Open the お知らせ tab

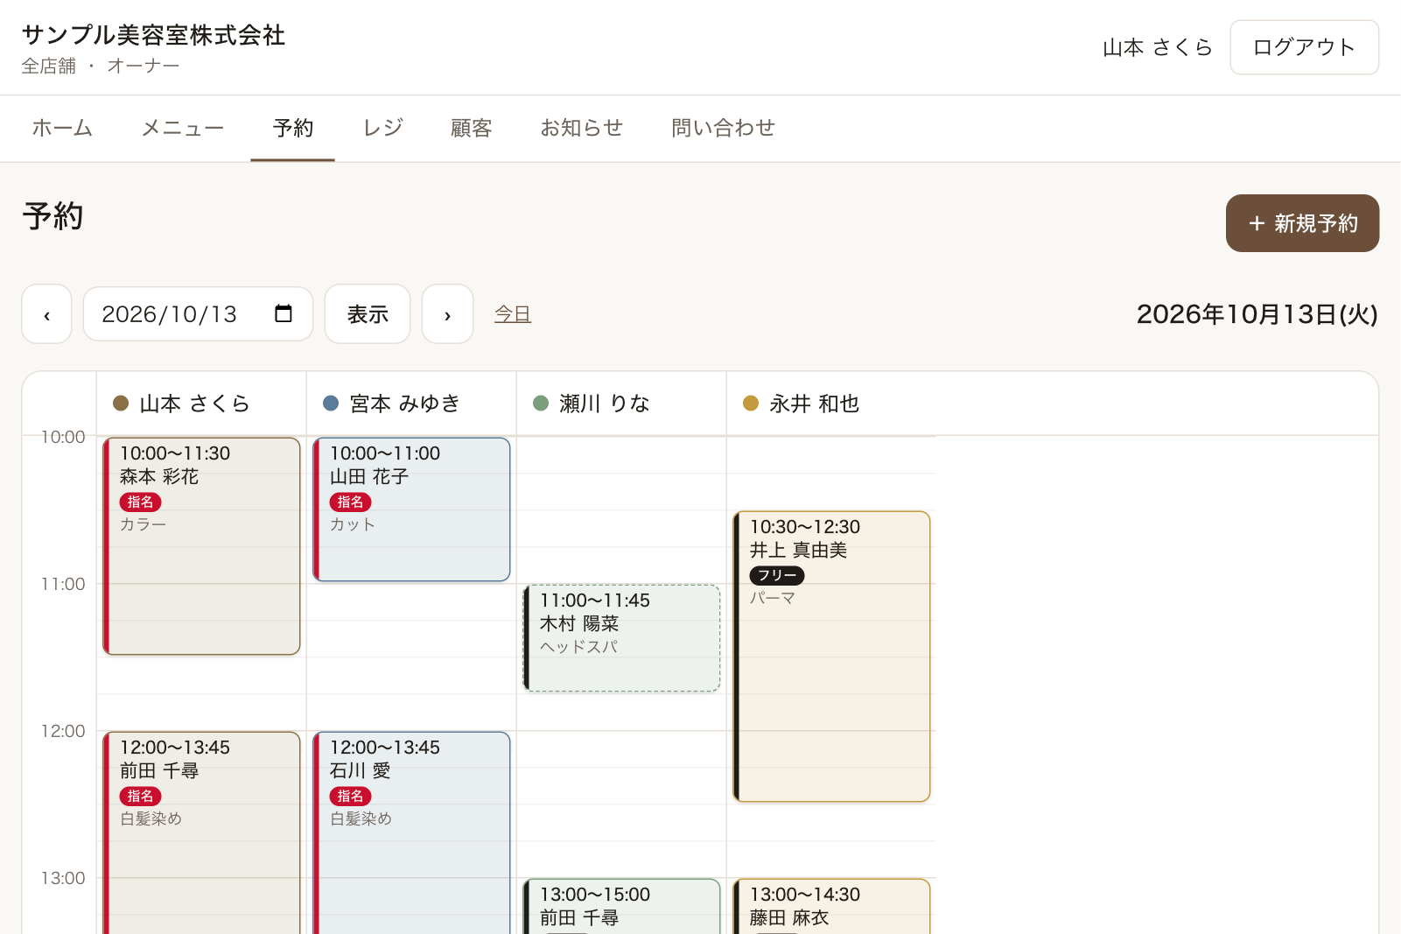582,128
